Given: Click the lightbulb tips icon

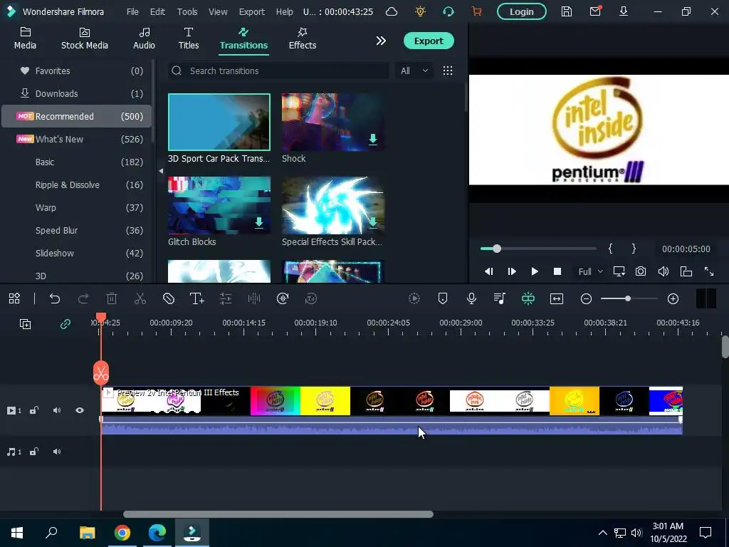Looking at the screenshot, I should pos(420,11).
